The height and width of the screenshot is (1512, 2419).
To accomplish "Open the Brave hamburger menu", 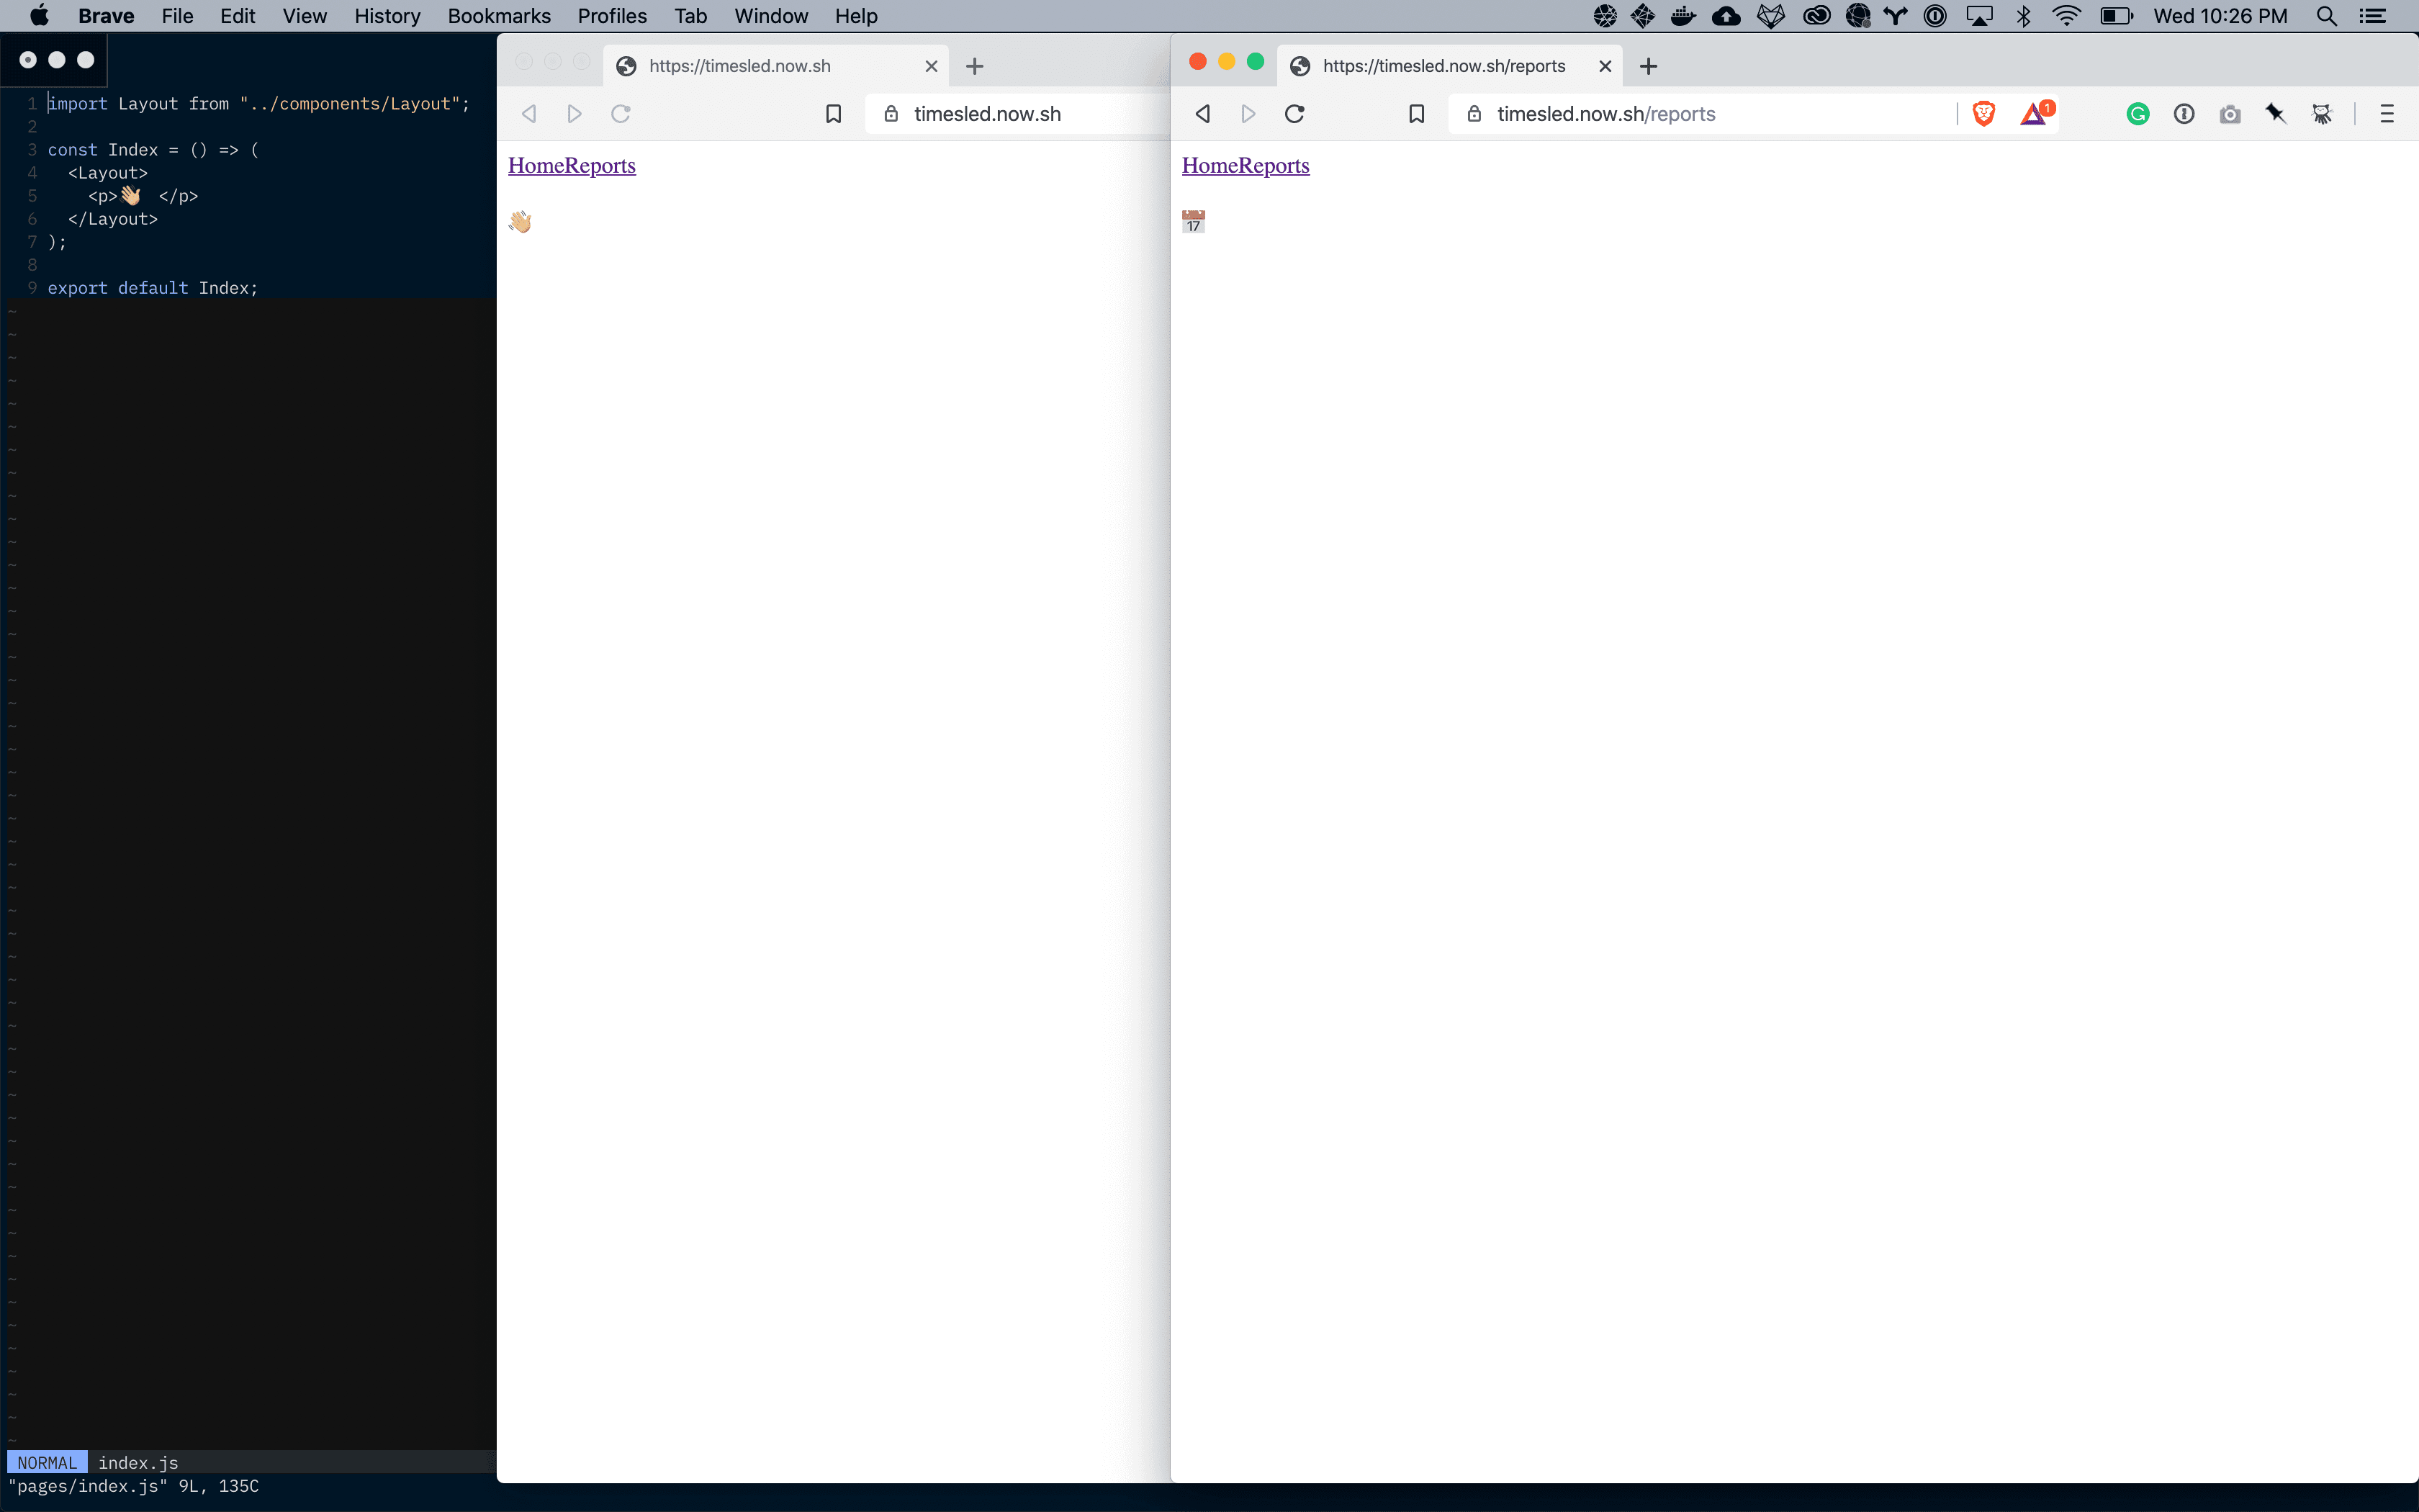I will [x=2387, y=113].
